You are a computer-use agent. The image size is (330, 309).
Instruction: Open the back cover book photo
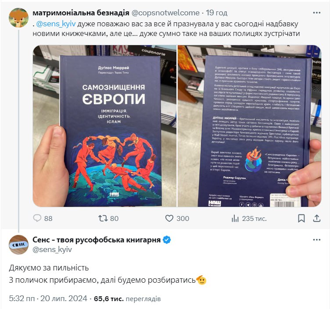[250, 126]
